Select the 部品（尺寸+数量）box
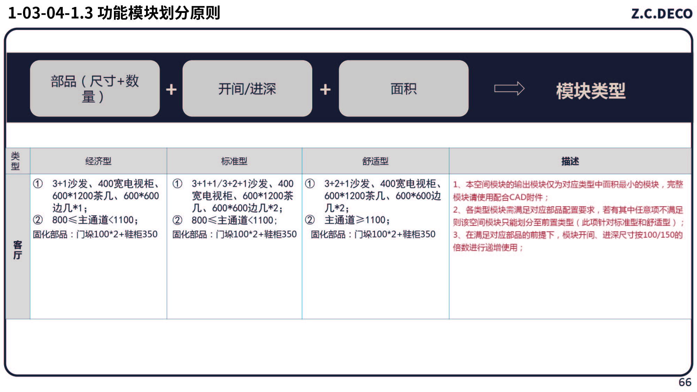This screenshot has height=392, width=697. 95,89
